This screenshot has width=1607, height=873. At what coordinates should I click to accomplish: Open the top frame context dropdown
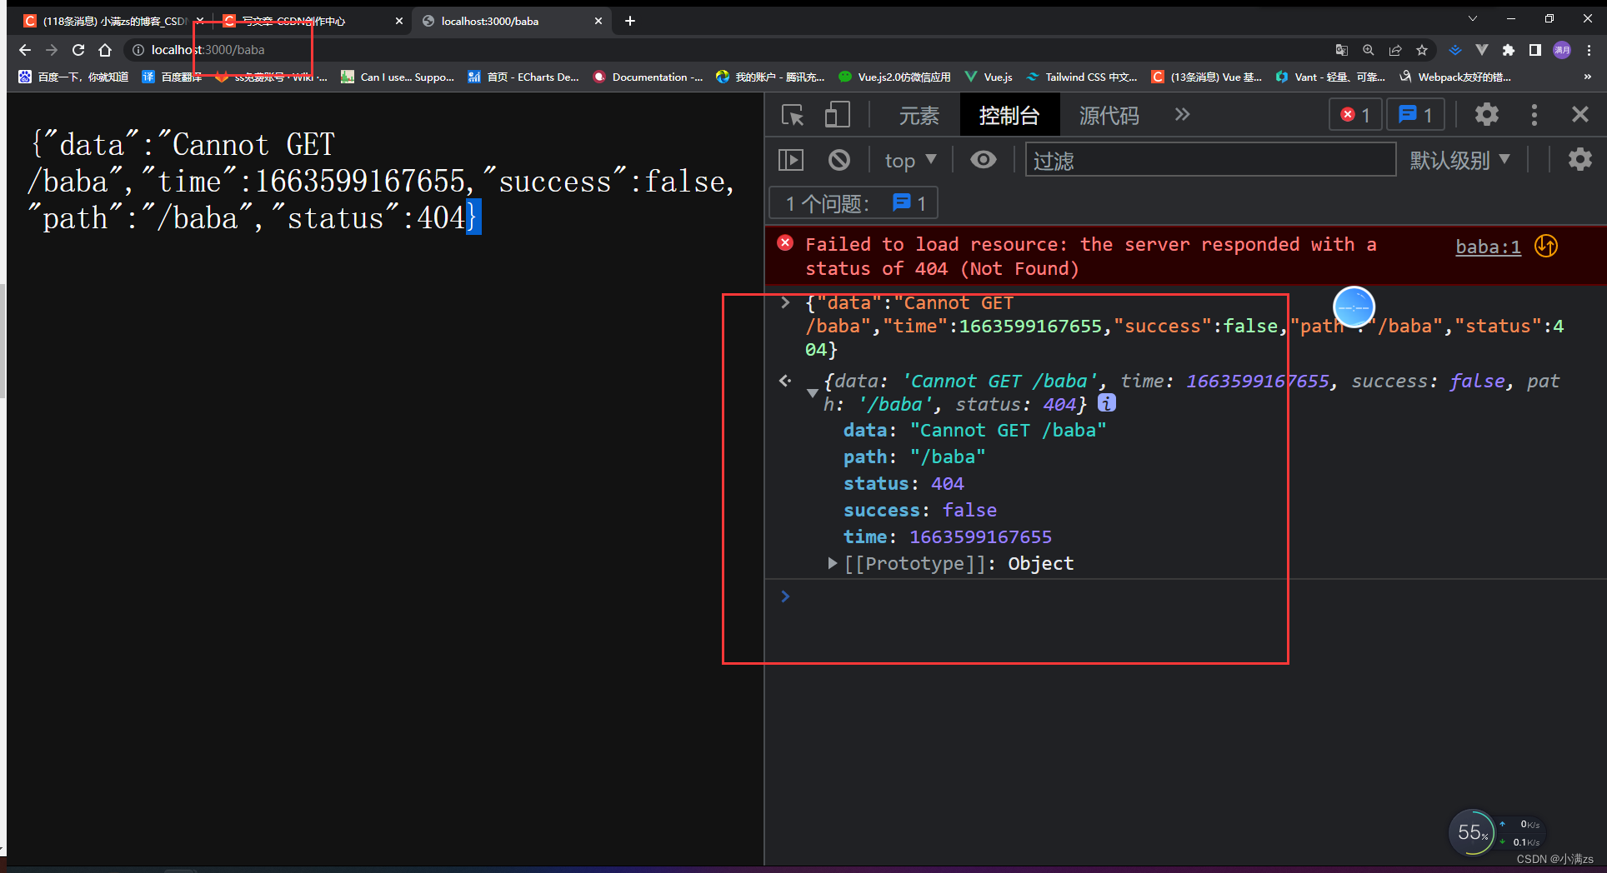coord(909,159)
